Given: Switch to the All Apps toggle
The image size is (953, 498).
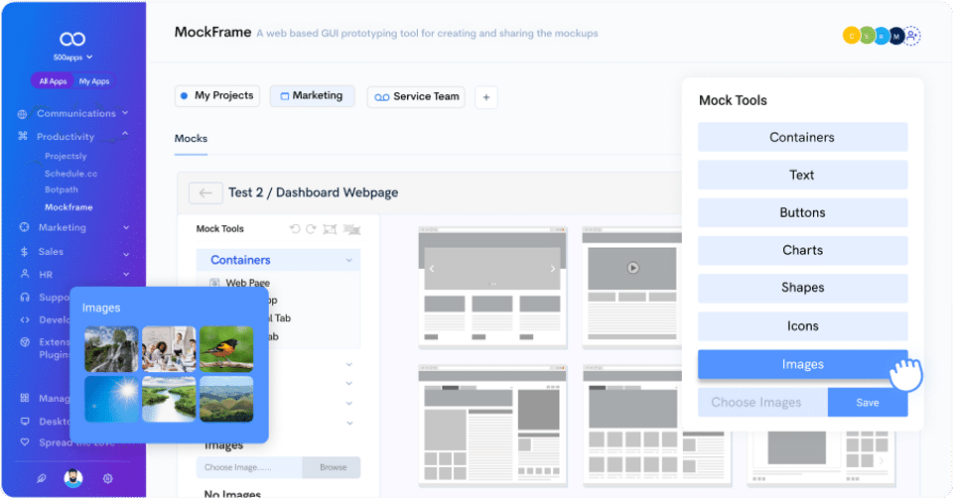Looking at the screenshot, I should (53, 80).
